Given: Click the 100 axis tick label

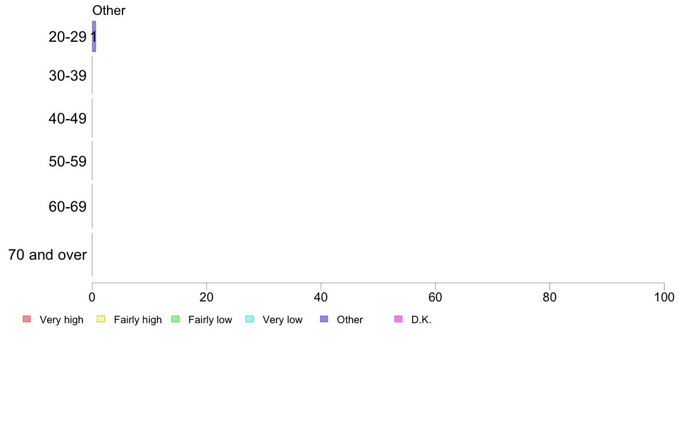Looking at the screenshot, I should click(664, 297).
